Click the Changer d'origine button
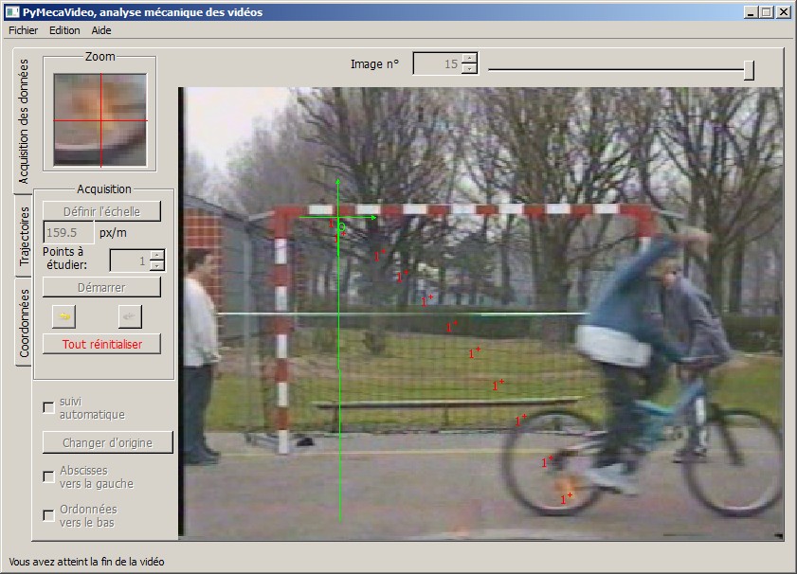797x574 pixels. point(109,442)
